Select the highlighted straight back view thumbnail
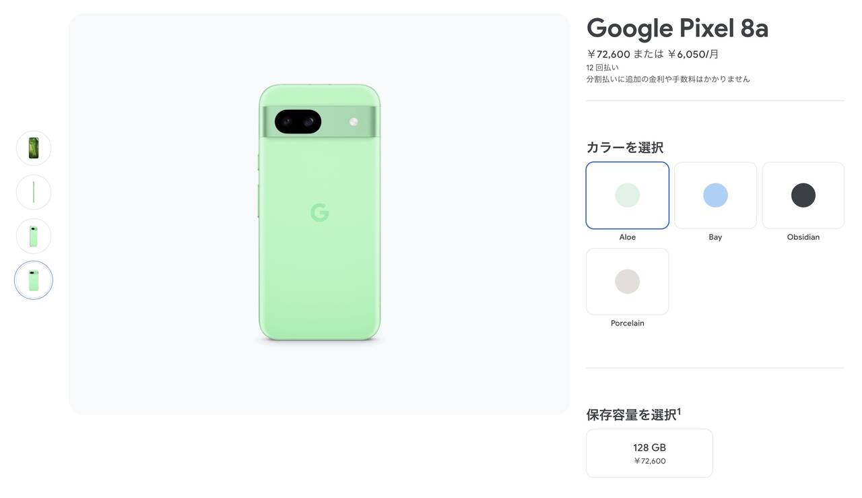This screenshot has width=862, height=498. [x=34, y=280]
